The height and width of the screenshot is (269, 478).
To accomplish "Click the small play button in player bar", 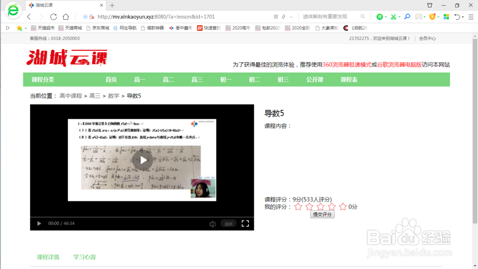I will coord(39,224).
